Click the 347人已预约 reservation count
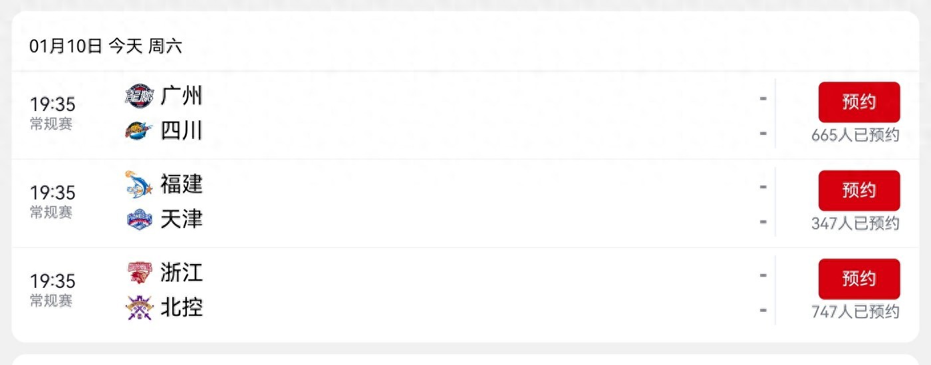Viewport: 931px width, 365px height. pyautogui.click(x=855, y=224)
